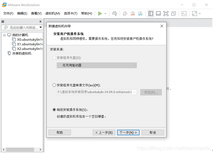Take a snapshot using the clock-plus icon
The width and height of the screenshot is (213, 154).
pos(125,13)
